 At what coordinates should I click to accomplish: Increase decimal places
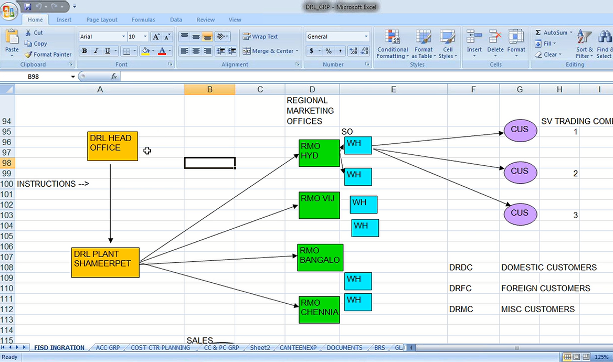tap(353, 51)
